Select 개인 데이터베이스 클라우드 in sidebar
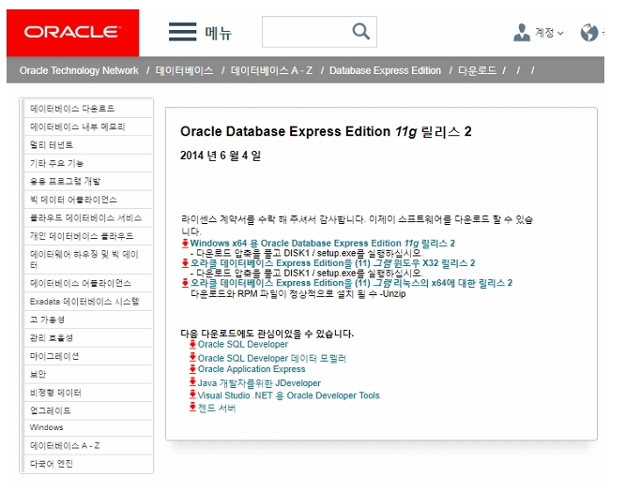The height and width of the screenshot is (491, 641). click(88, 236)
